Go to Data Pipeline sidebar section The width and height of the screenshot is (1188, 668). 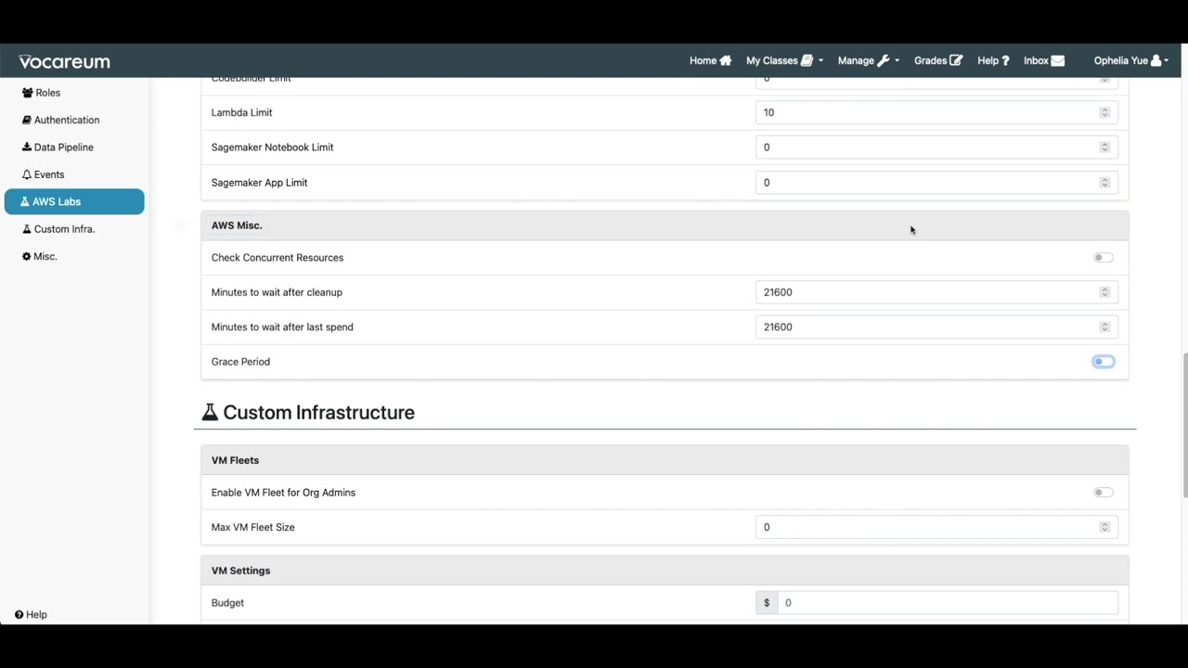coord(63,148)
